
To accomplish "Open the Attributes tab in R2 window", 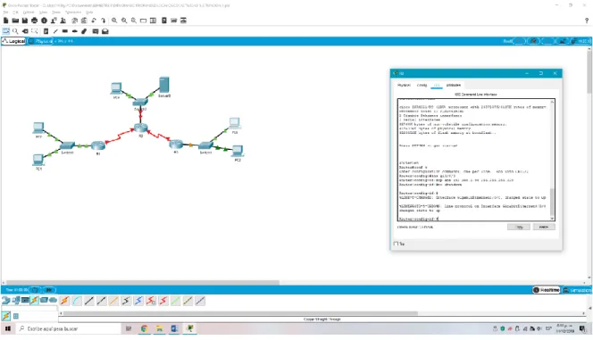I will [453, 85].
